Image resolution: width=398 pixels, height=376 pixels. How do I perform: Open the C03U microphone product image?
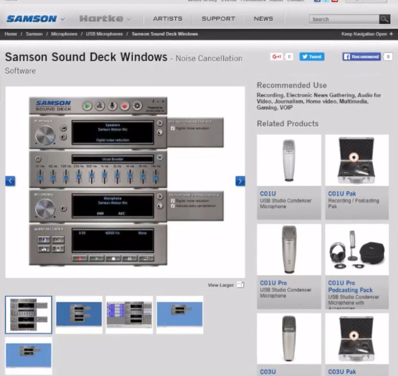pyautogui.click(x=289, y=339)
